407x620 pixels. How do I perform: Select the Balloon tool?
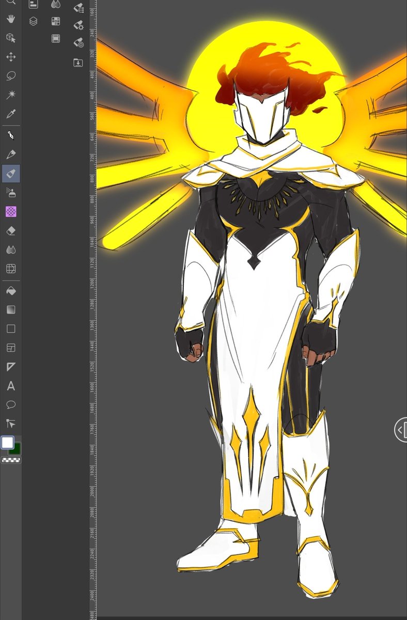click(x=11, y=405)
